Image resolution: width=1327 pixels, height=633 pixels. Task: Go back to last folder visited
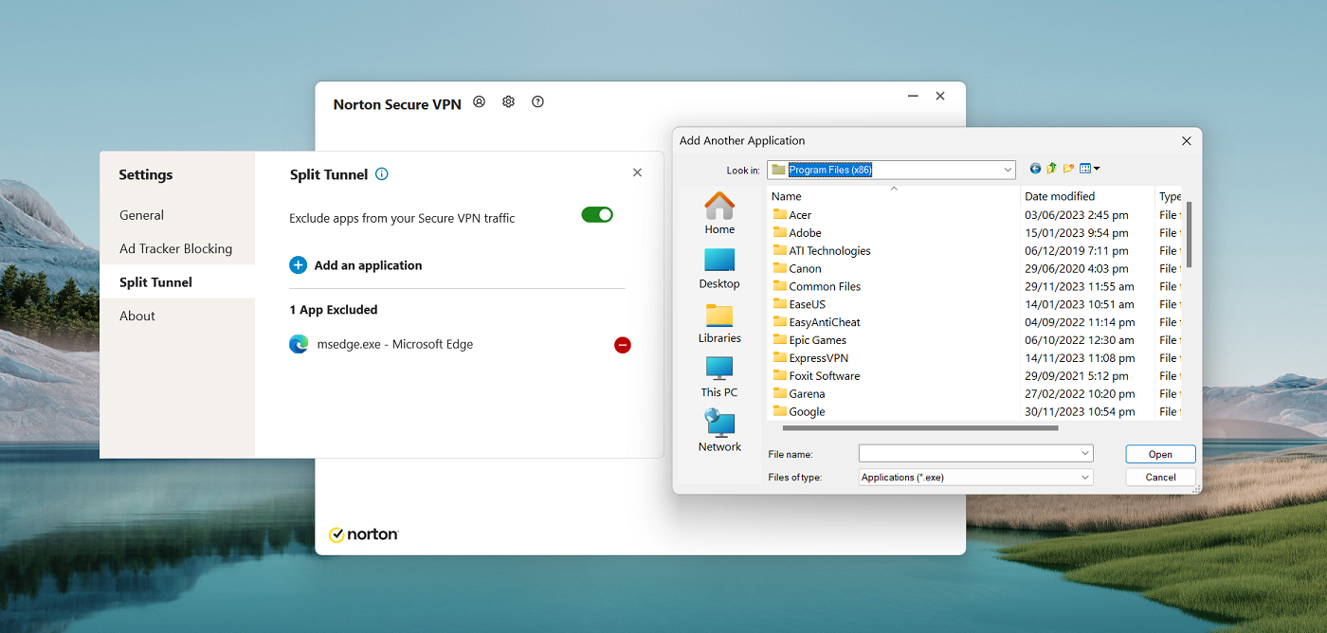[1035, 169]
